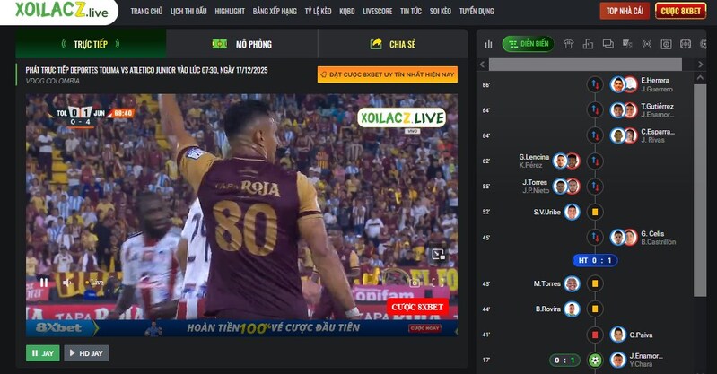Switch to the HD JAY stream source
Viewport: 717px width, 374px height.
86,353
